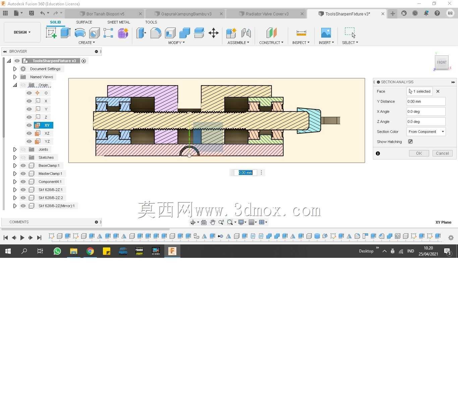Viewport: 458px width, 420px height.
Task: Select the Combine tool
Action: [x=184, y=33]
